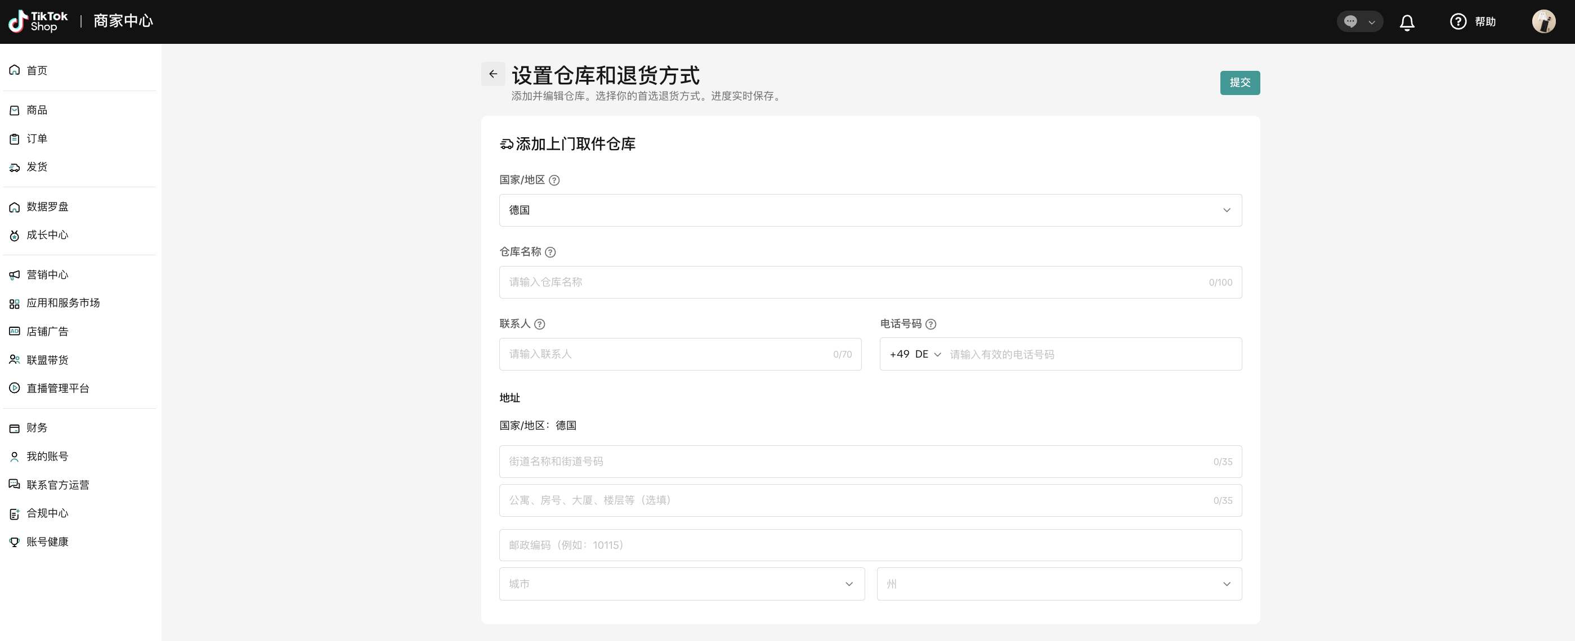Click the help icon beside 电话号码 label
1575x641 pixels.
(930, 324)
